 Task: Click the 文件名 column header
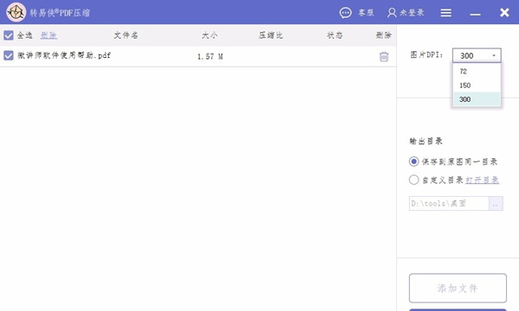point(125,35)
